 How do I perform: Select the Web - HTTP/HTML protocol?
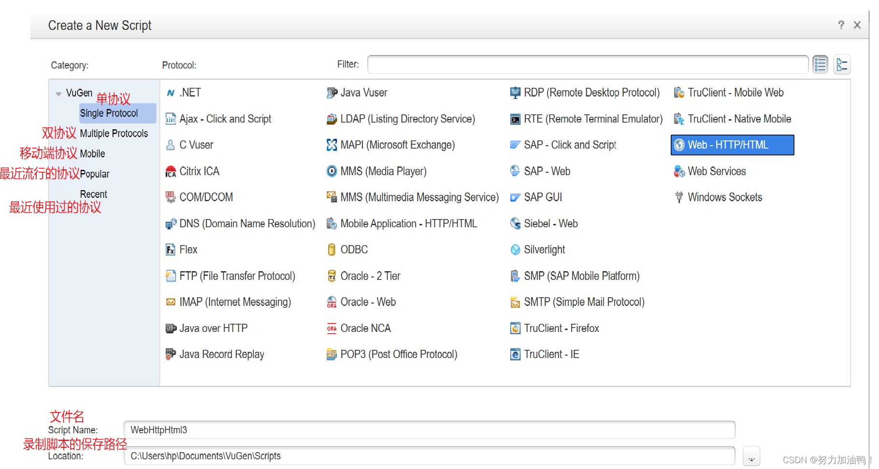click(732, 145)
